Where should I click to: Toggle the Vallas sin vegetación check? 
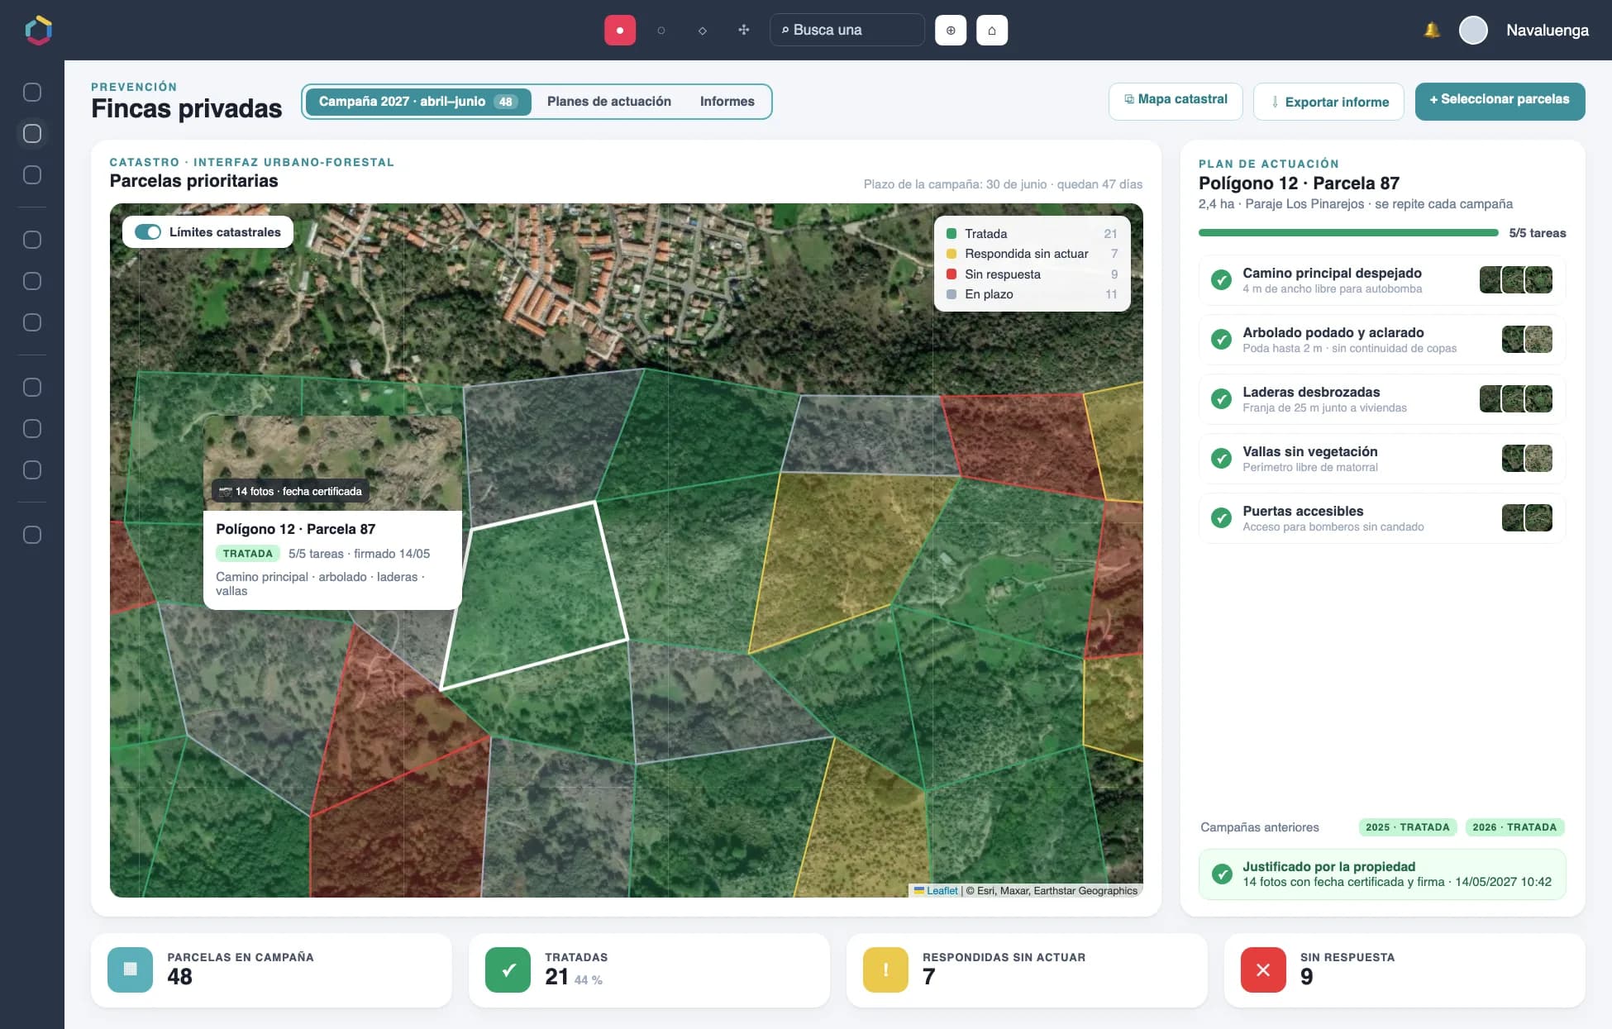[x=1221, y=459]
